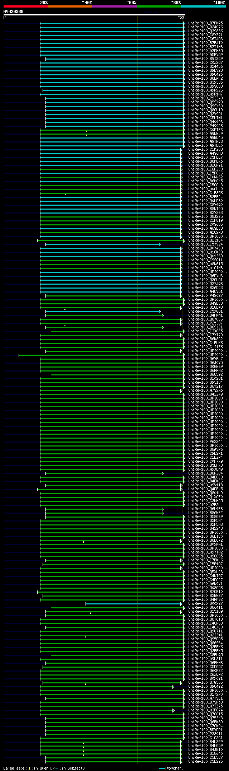Select hit label UniRef100_A8N6I5
229x771 pixels.
(205, 264)
